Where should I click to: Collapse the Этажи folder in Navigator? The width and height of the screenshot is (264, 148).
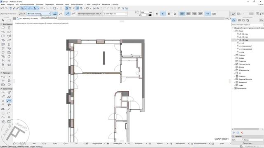[234, 31]
